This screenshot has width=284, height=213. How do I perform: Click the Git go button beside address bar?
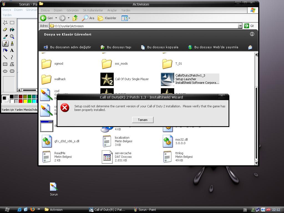click(x=249, y=26)
